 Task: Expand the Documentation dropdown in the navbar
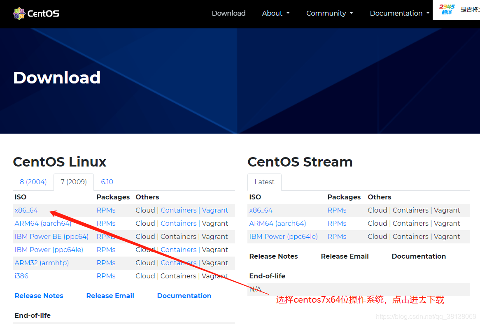(399, 13)
